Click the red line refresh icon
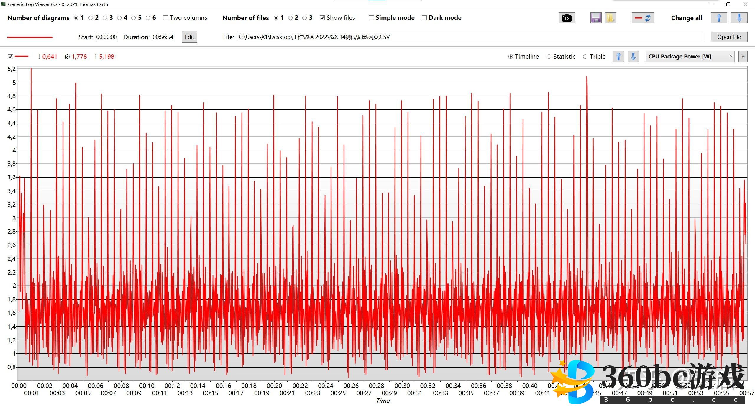This screenshot has width=755, height=410. click(x=643, y=18)
